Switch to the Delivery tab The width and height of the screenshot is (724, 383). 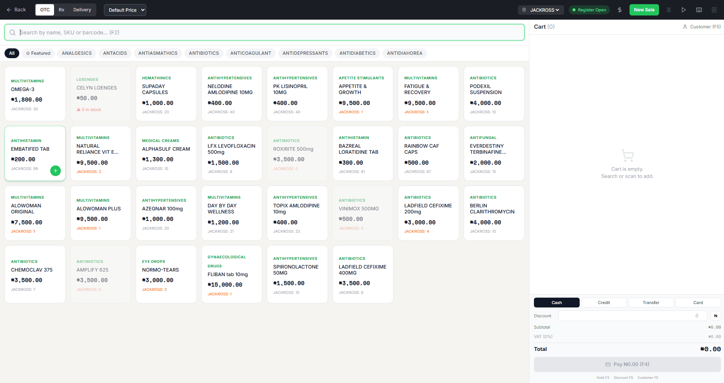coord(82,10)
